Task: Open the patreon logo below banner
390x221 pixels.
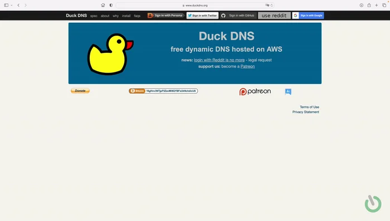Action: point(255,91)
